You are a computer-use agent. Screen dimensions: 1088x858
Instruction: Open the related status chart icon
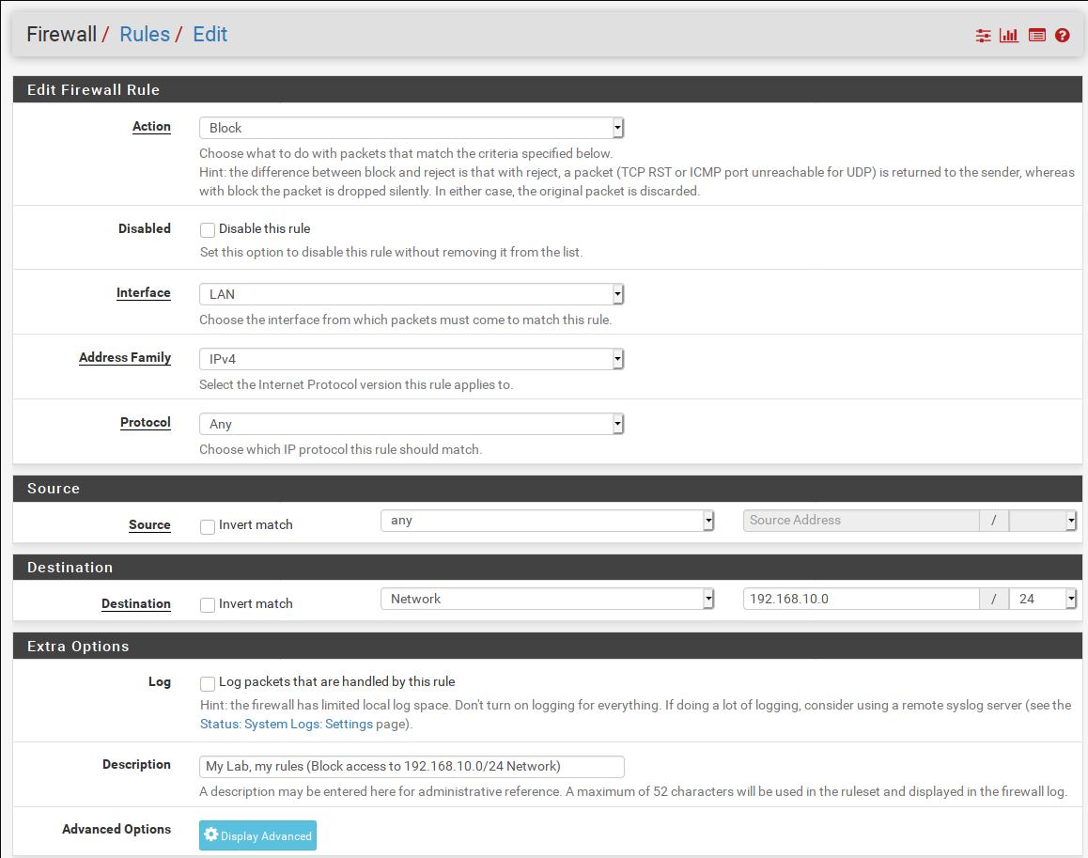1009,36
